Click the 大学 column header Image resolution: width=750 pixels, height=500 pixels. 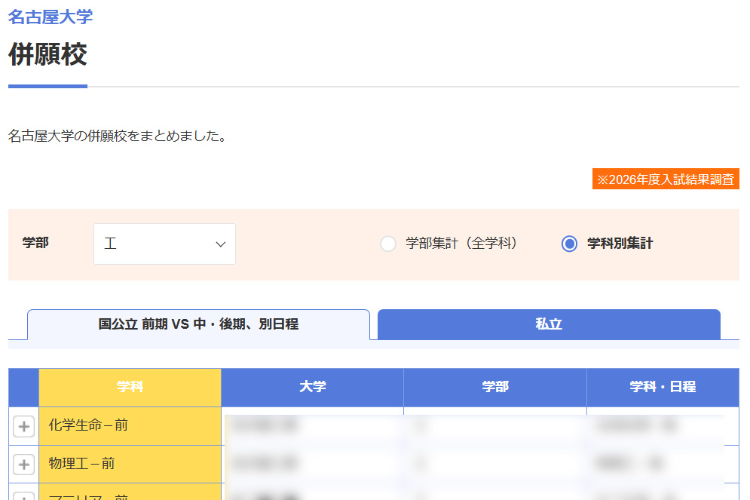tap(312, 387)
